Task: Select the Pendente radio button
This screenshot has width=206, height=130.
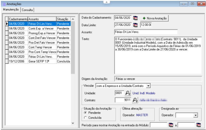Action: [x=86, y=113]
